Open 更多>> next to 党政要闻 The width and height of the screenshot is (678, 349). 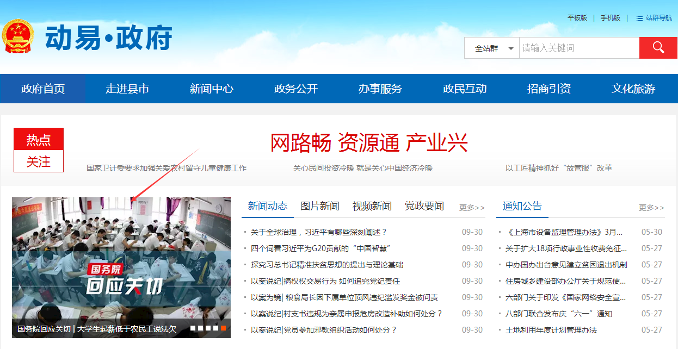[x=471, y=208]
